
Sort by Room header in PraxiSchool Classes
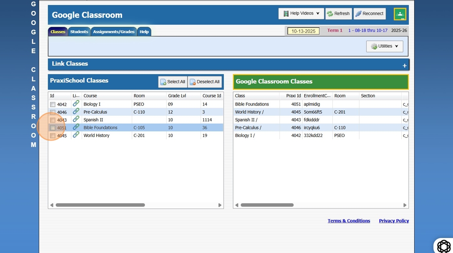(149, 96)
